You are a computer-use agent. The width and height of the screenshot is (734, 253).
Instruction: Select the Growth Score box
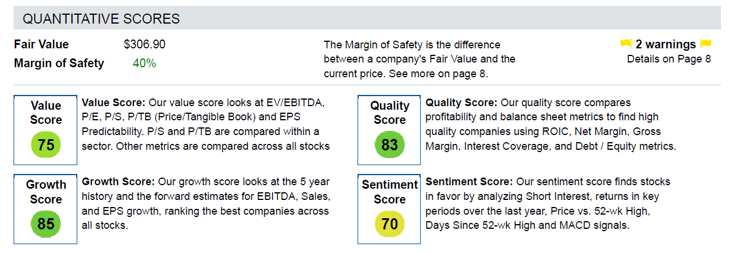(46, 209)
